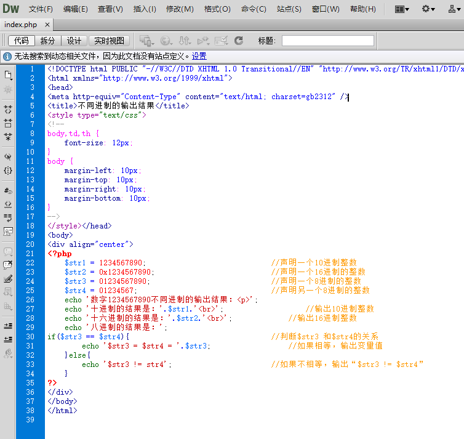This screenshot has width=464, height=439.
Task: Open the Open Documents list icon
Action: click(8, 75)
